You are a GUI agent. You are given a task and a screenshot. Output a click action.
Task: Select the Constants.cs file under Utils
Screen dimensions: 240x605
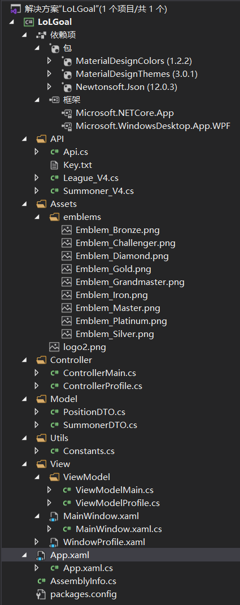click(x=89, y=451)
